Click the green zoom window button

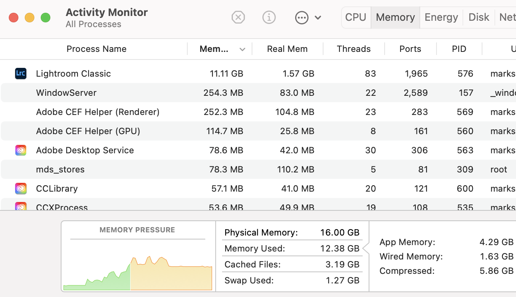pyautogui.click(x=46, y=18)
